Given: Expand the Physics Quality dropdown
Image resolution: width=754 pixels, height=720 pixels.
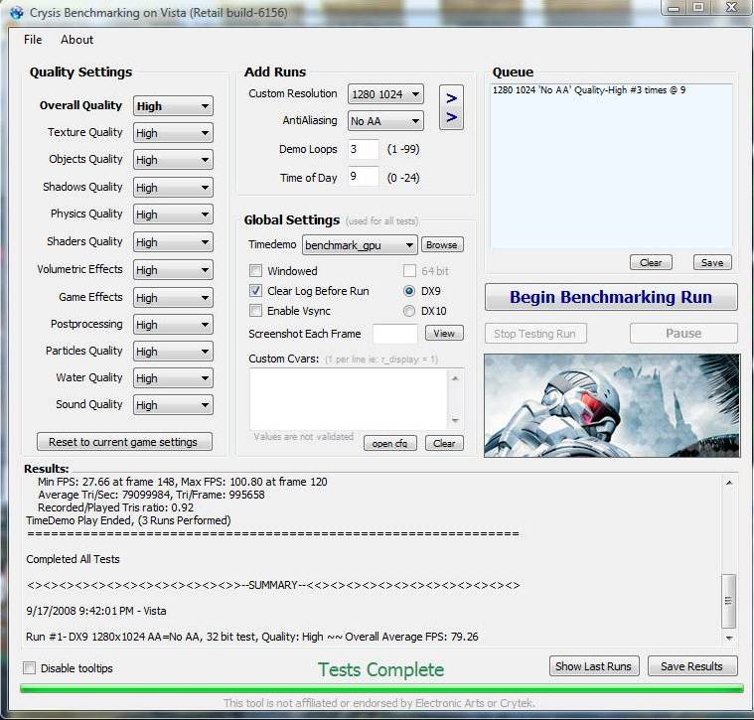Looking at the screenshot, I should point(173,215).
